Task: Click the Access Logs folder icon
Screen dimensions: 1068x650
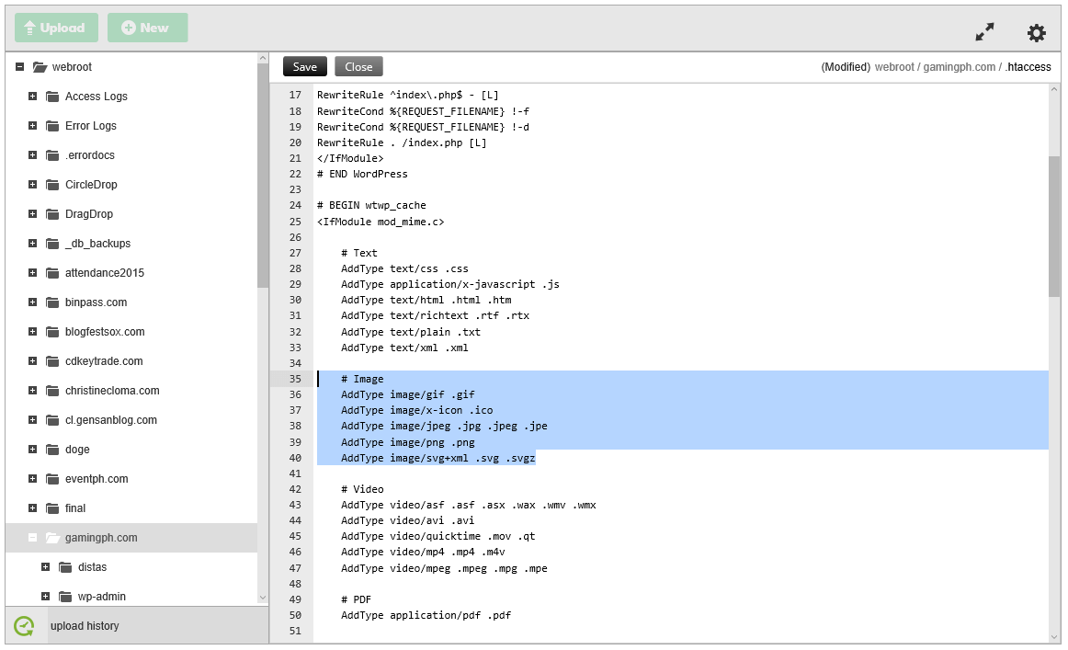Action: pyautogui.click(x=52, y=96)
